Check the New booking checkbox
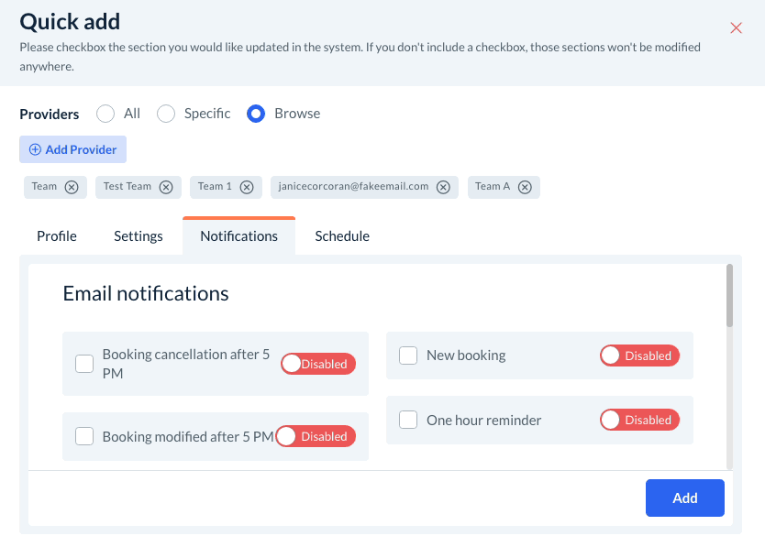The image size is (765, 547). coord(408,356)
